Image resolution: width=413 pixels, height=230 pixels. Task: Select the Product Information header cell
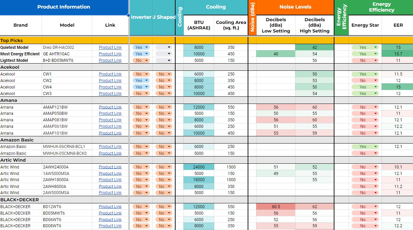pyautogui.click(x=64, y=7)
